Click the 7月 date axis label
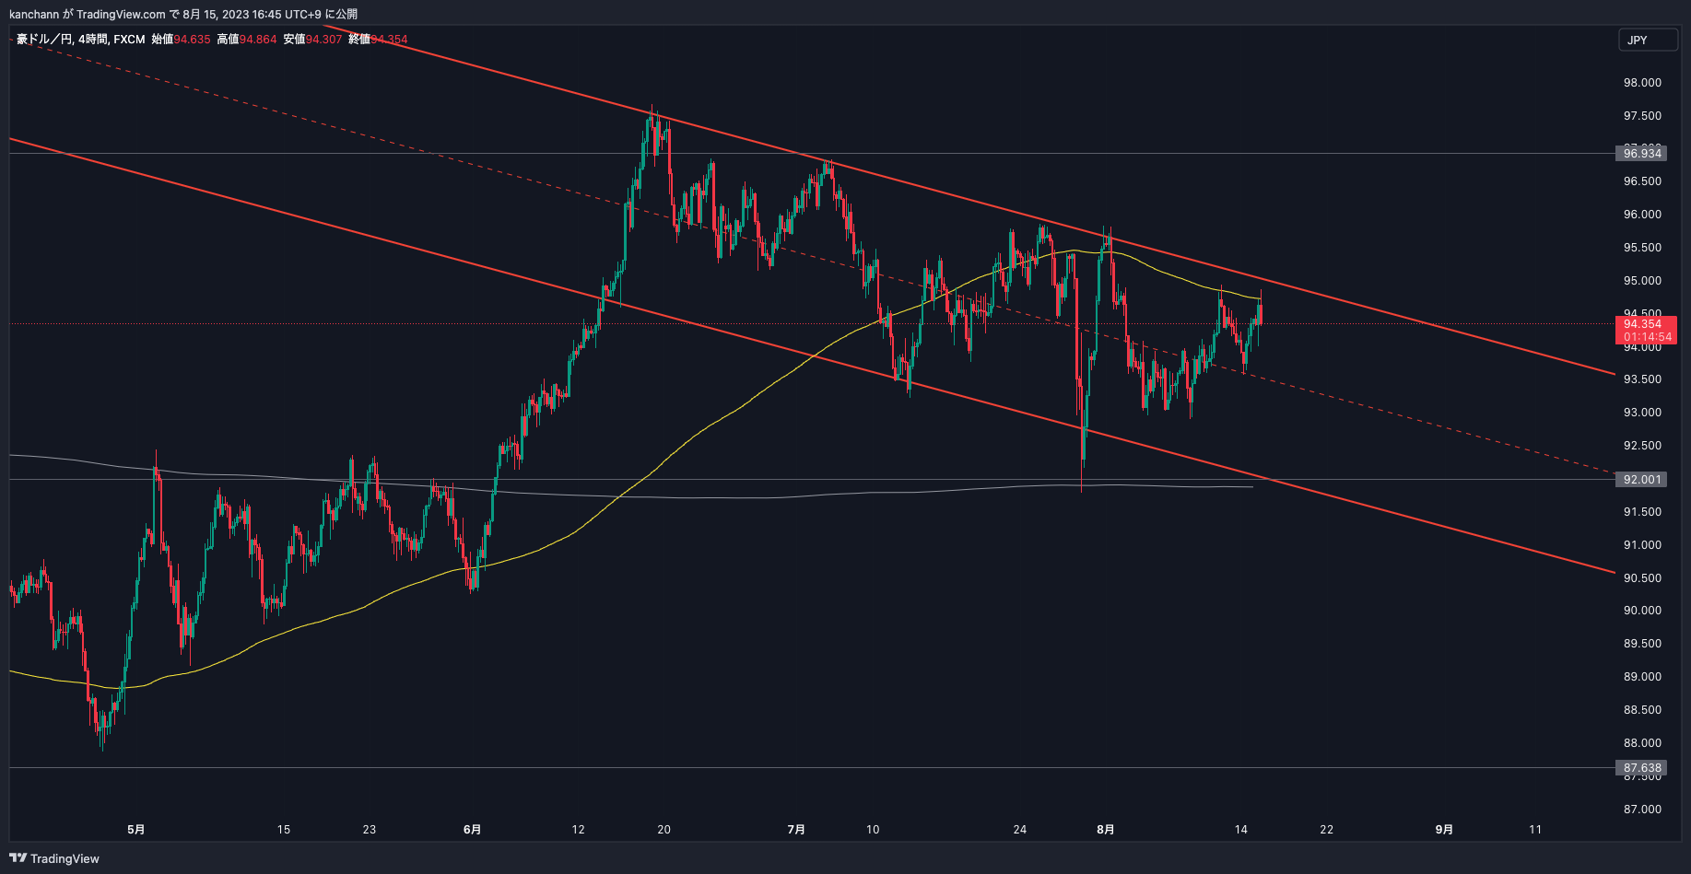The image size is (1691, 874). coord(796,830)
